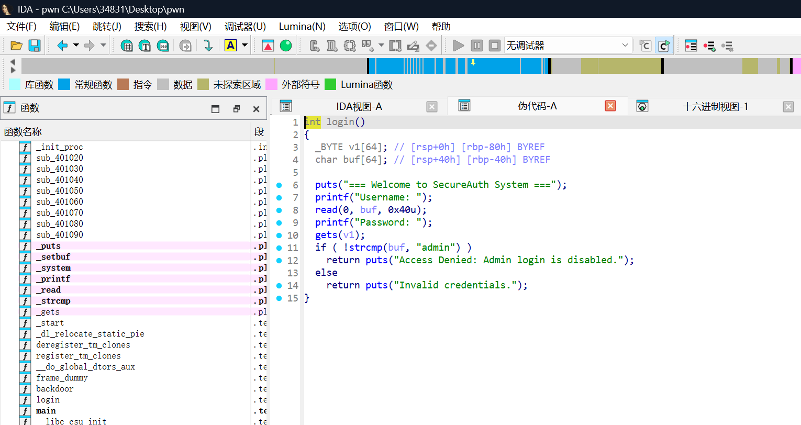Open the 调试器(U) menu

pos(245,26)
